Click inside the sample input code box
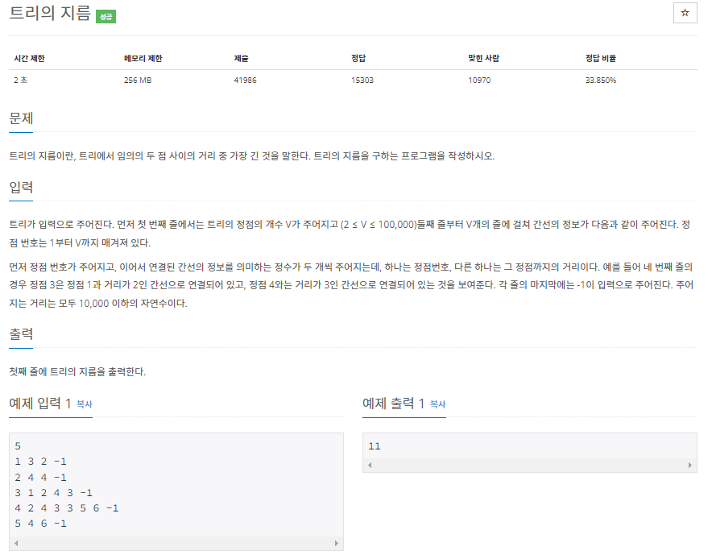Image resolution: width=712 pixels, height=559 pixels. (176, 485)
